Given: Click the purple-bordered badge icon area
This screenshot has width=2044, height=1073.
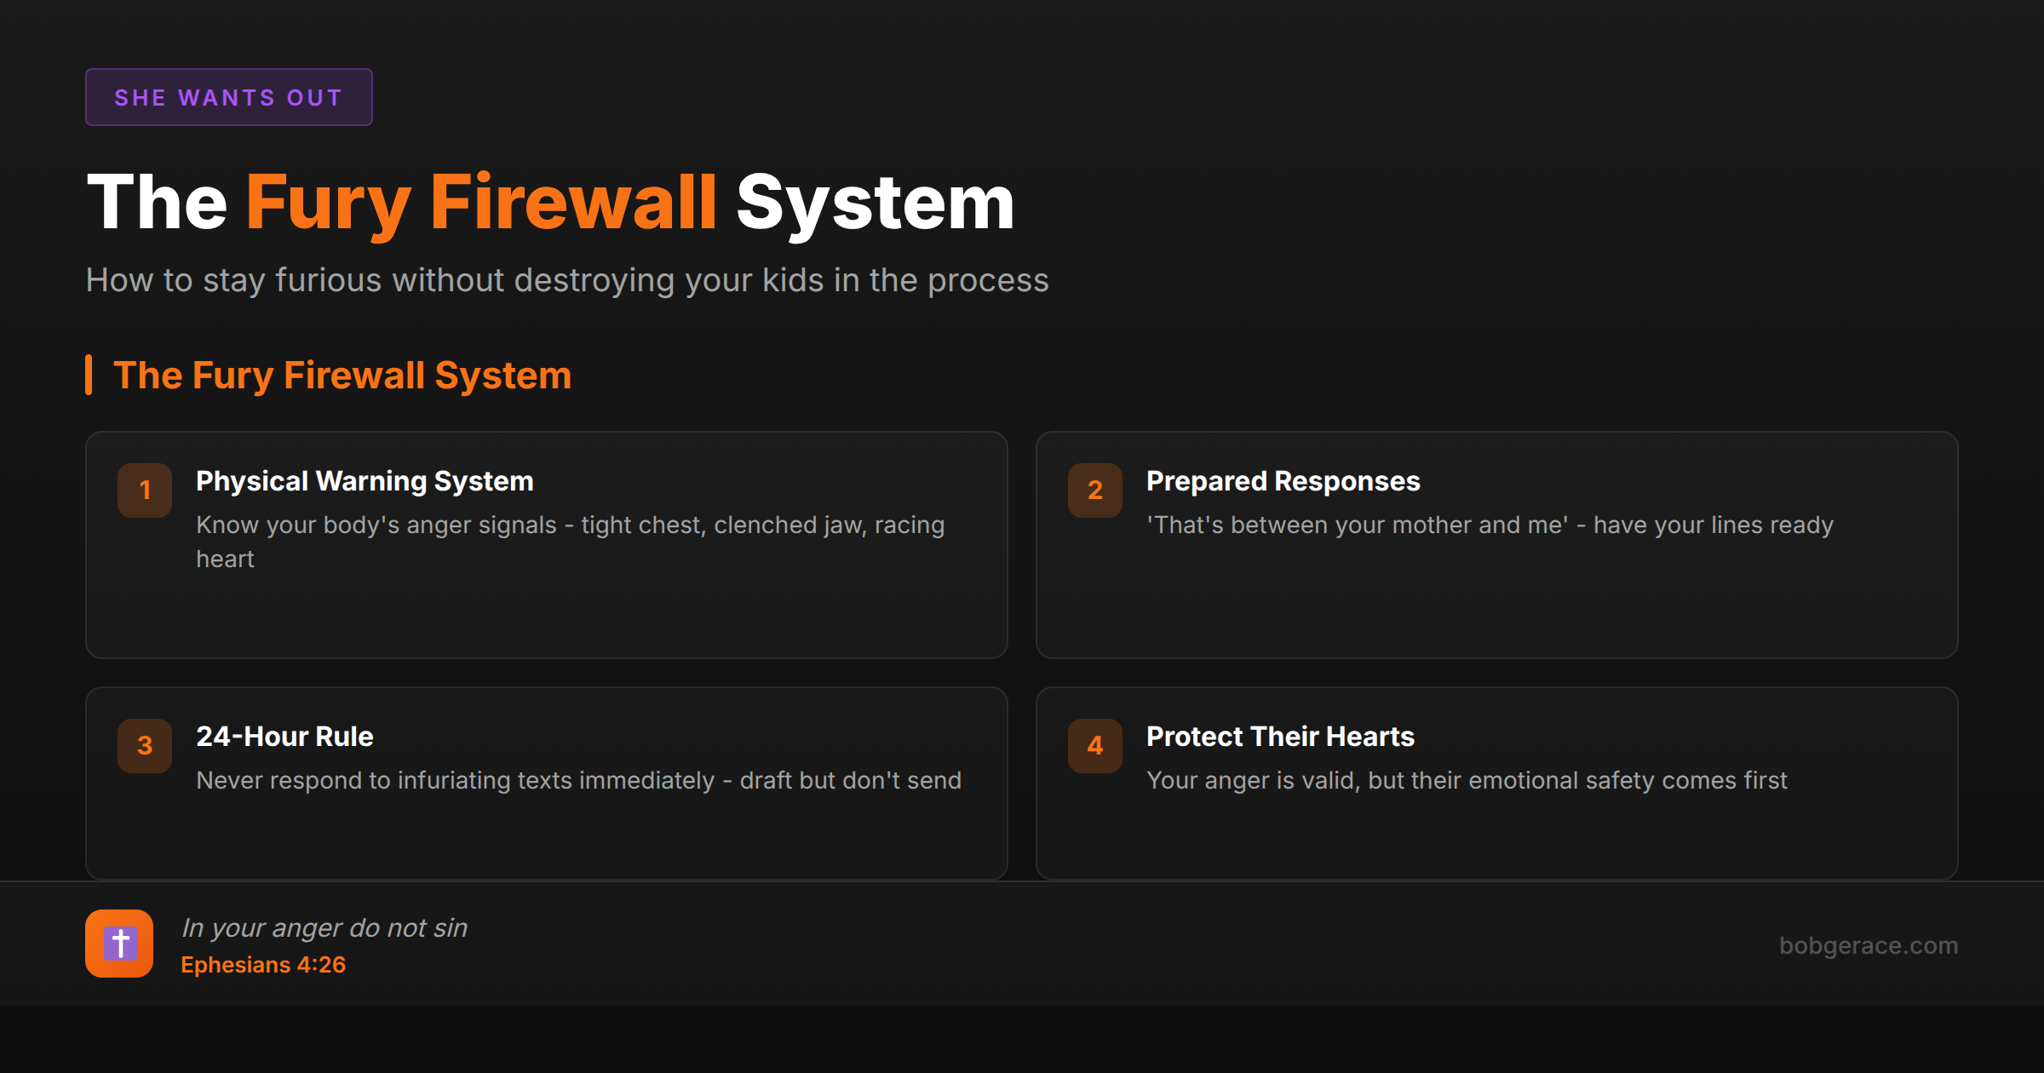Looking at the screenshot, I should click(x=228, y=97).
